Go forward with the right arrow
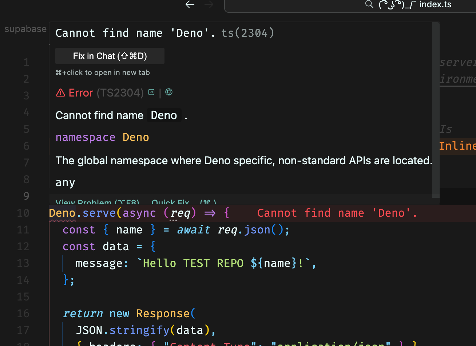Image resolution: width=476 pixels, height=346 pixels. point(209,4)
